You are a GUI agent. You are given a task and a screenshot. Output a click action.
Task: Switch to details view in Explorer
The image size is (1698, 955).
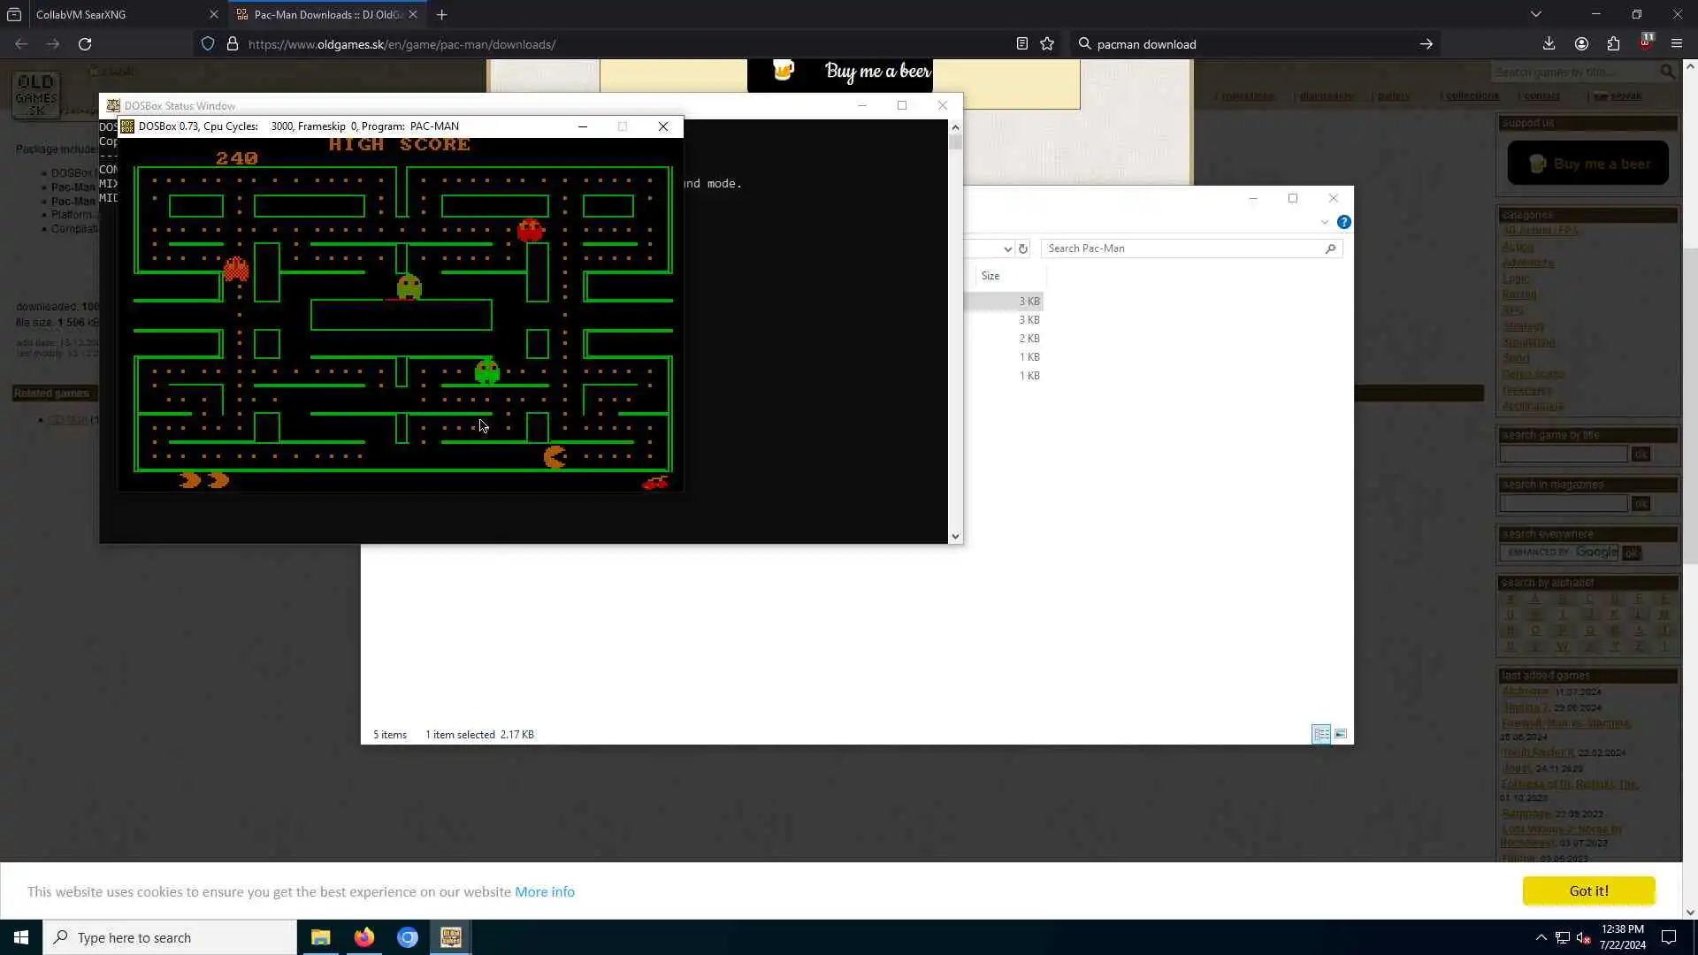(1320, 734)
